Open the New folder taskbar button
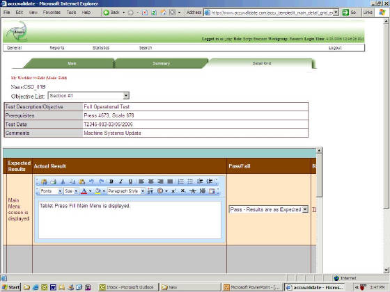 190,287
